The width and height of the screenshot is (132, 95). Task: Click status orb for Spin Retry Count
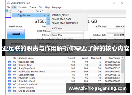click(x=10, y=81)
